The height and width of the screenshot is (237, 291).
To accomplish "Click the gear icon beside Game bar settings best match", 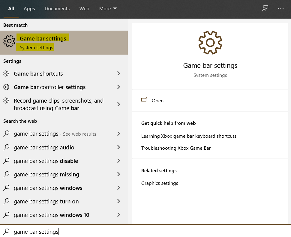I will pyautogui.click(x=9, y=41).
